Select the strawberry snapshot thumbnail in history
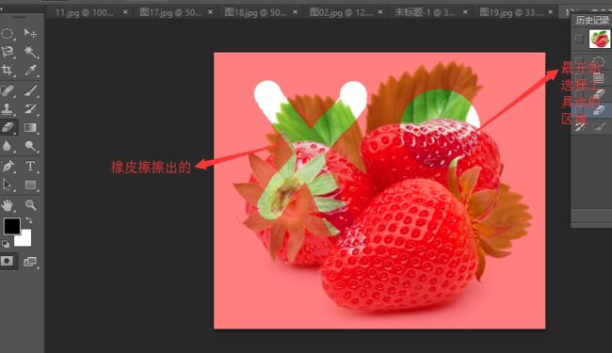 click(x=600, y=39)
